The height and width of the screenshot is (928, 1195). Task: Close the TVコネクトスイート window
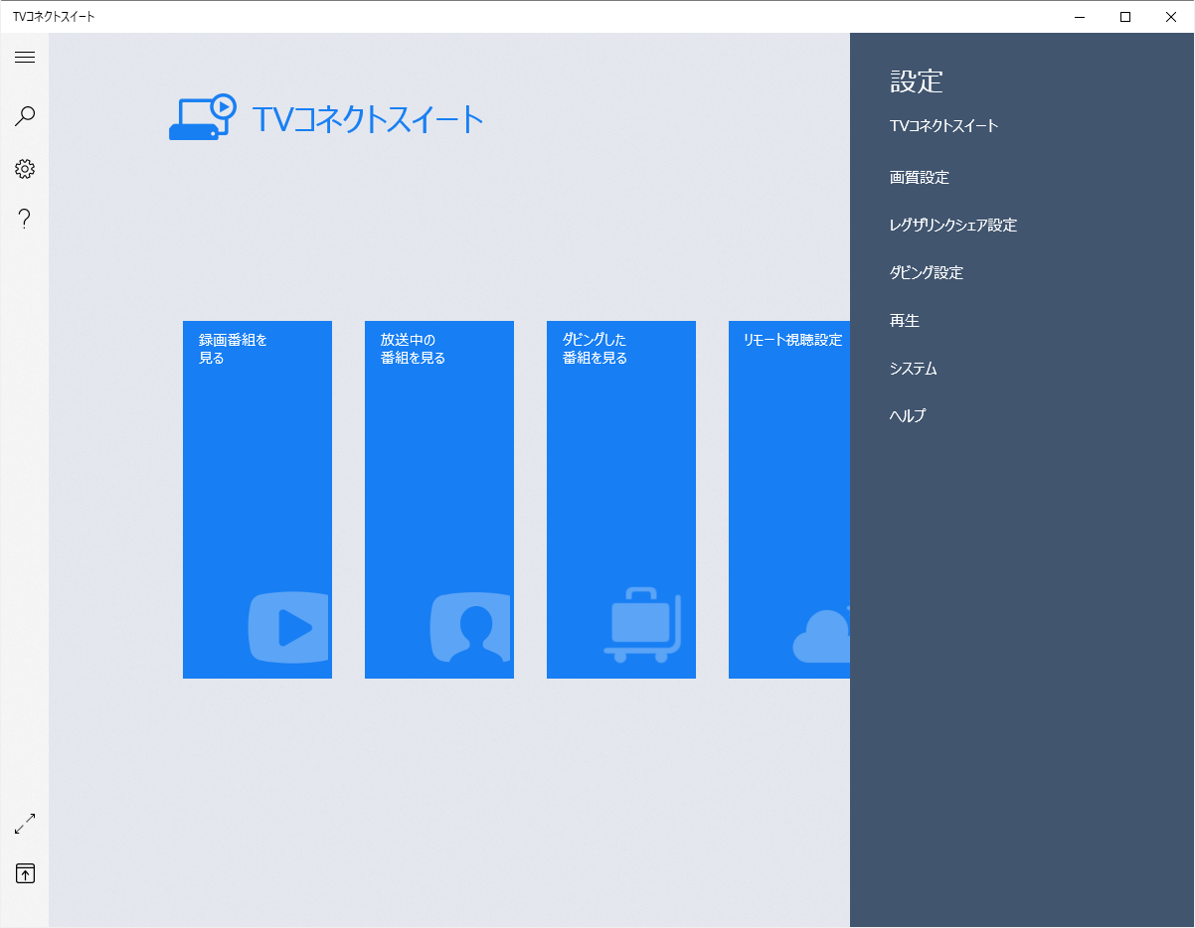[1171, 17]
